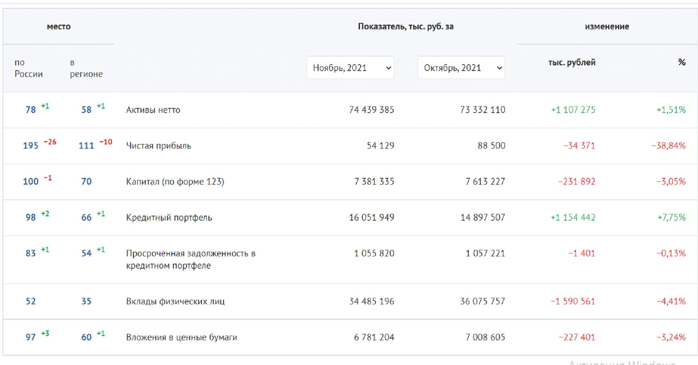The image size is (698, 365).
Task: Select region rank 35 for Вклады физических лиц
Action: pos(87,301)
